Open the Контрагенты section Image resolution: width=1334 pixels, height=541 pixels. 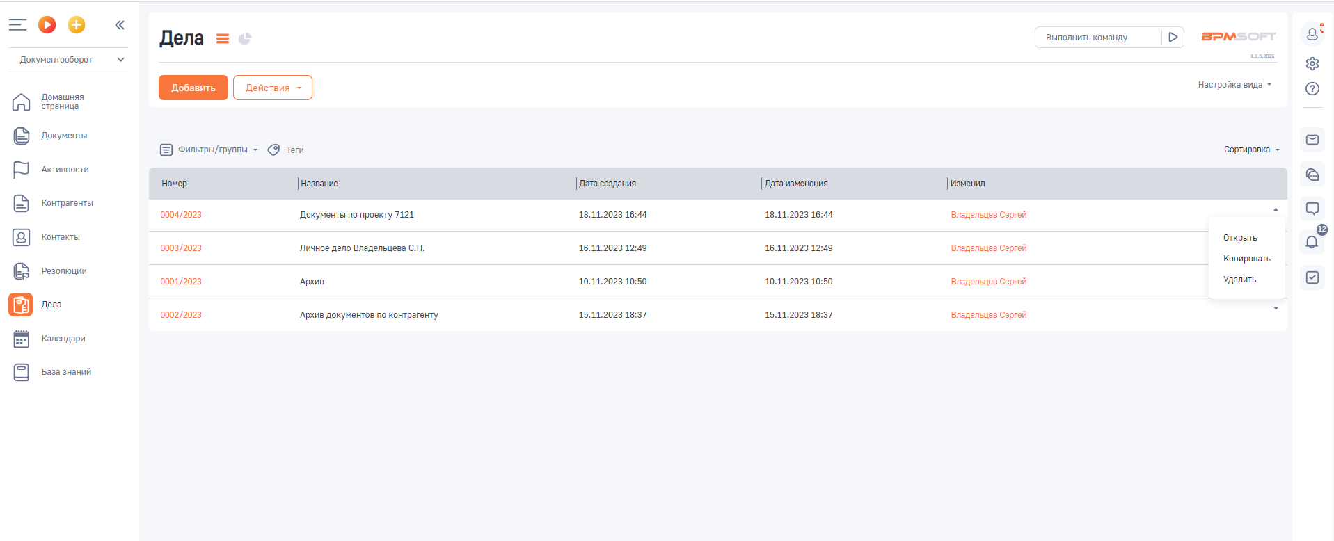point(67,203)
